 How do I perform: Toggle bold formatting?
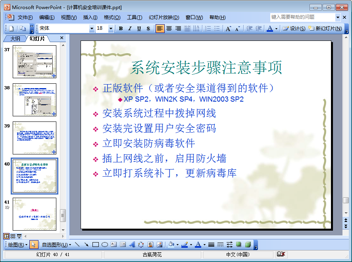tap(121, 29)
